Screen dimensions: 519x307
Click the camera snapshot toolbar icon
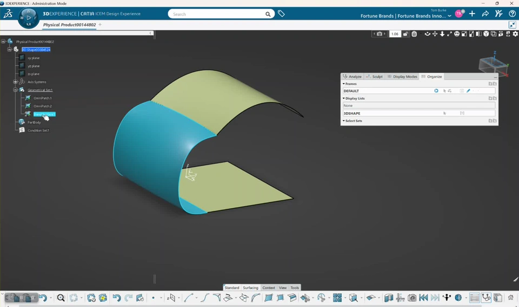[x=412, y=298]
